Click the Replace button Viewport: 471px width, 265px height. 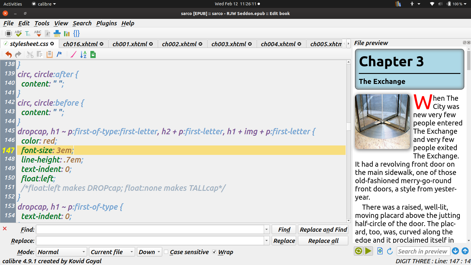(284, 241)
